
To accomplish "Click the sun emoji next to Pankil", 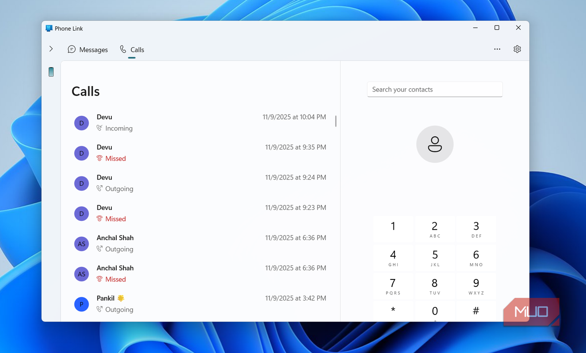I will [121, 298].
